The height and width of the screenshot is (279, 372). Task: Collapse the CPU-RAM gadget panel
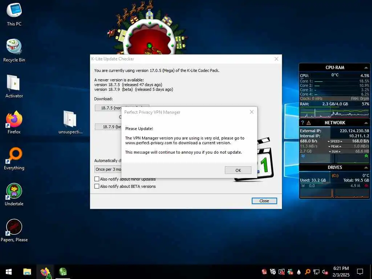tap(366, 68)
